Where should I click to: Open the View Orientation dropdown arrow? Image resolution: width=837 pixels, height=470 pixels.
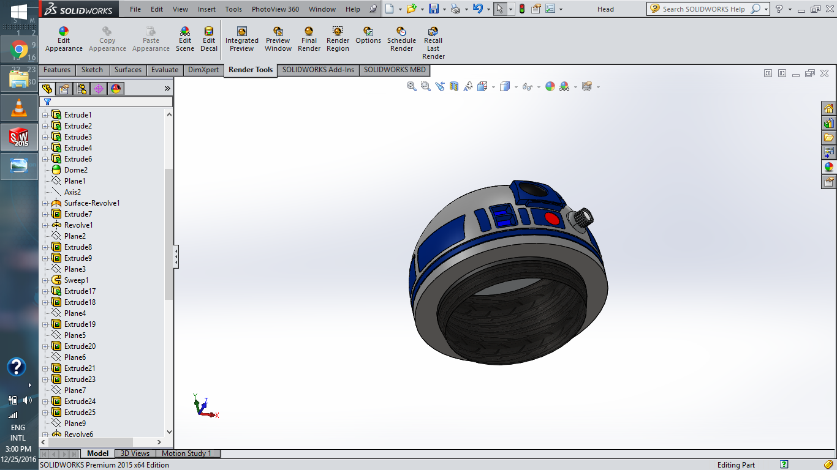[493, 87]
